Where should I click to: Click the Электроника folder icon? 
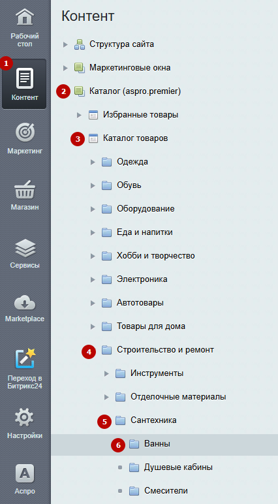pyautogui.click(x=107, y=279)
